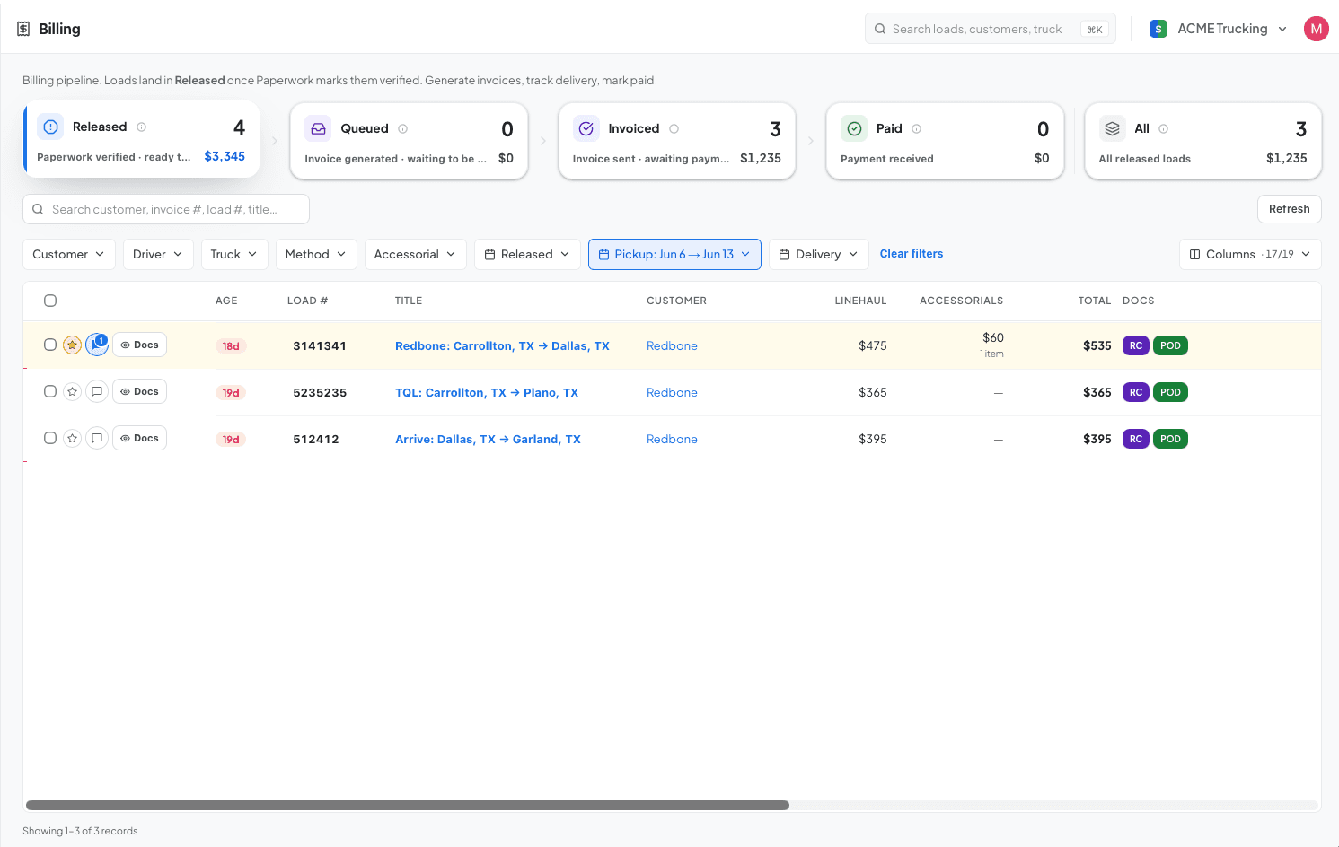Open the Customer filter dropdown
This screenshot has width=1339, height=847.
(69, 254)
